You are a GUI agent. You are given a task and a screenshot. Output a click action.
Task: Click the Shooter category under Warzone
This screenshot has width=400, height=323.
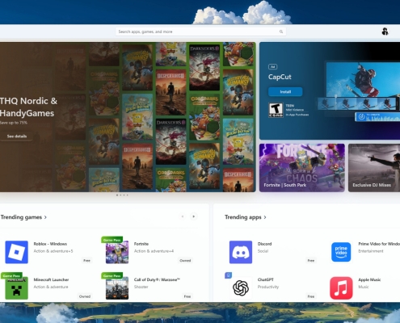pyautogui.click(x=141, y=287)
